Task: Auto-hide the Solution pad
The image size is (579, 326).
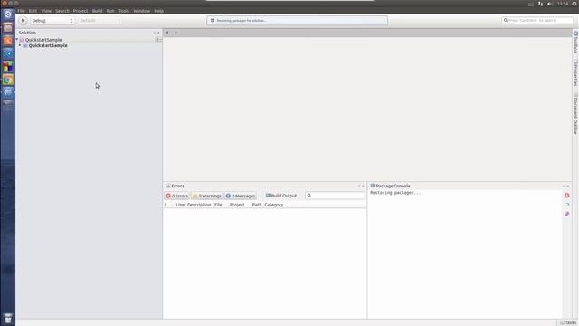Action: point(155,33)
